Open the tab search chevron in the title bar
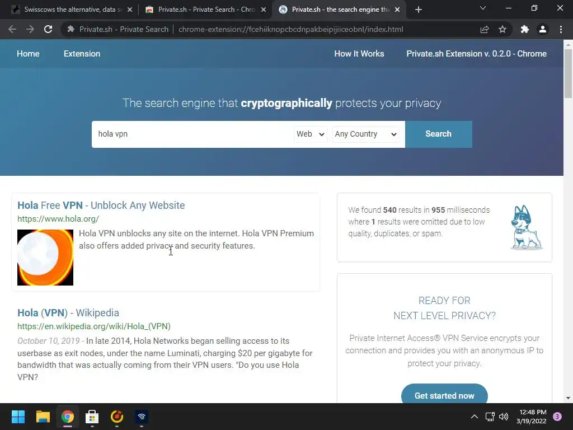 (483, 8)
